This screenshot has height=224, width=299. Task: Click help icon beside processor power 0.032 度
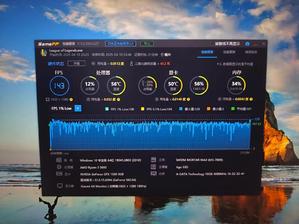point(119,99)
